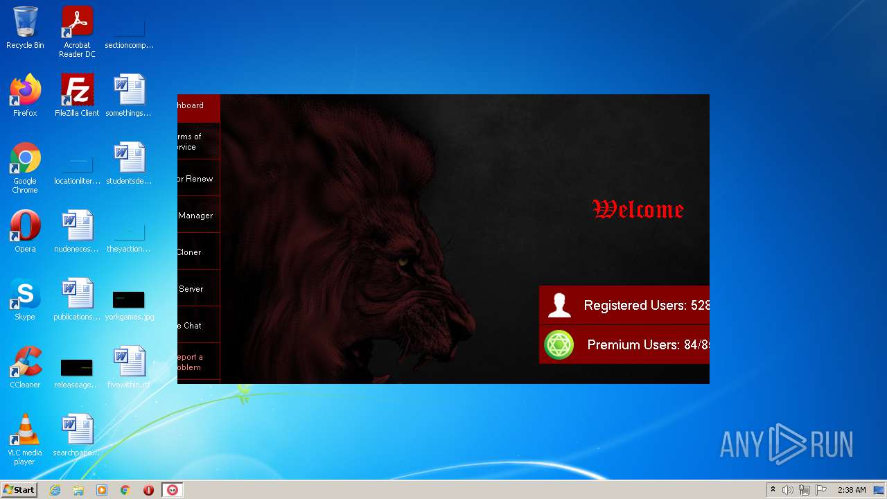Open the volume speaker tray icon

tap(788, 490)
